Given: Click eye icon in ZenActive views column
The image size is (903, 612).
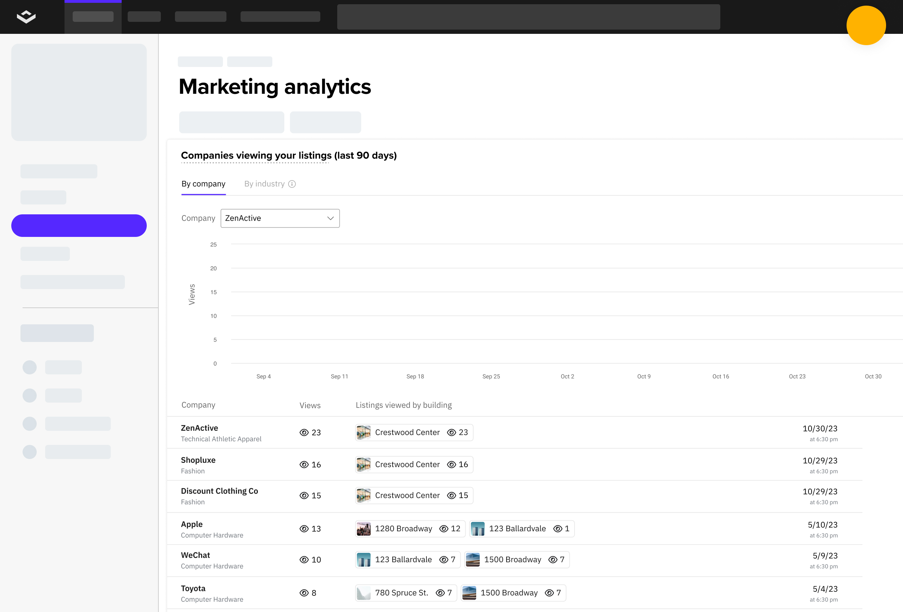Looking at the screenshot, I should point(304,432).
